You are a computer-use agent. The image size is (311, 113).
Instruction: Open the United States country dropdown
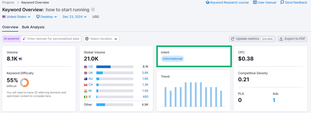pos(16,17)
